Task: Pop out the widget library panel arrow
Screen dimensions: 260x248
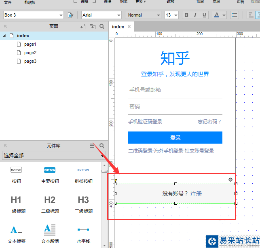Action: 6,146
